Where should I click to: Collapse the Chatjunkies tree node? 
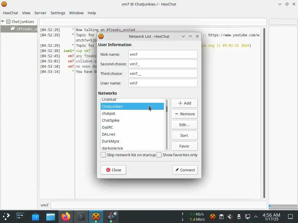2,21
